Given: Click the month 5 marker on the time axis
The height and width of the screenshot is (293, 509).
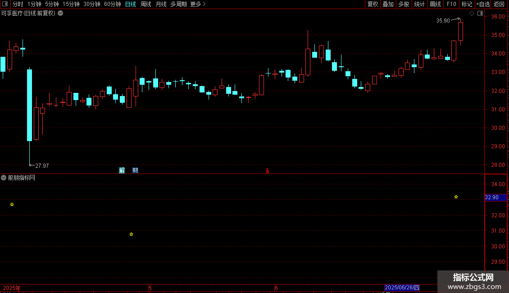Looking at the screenshot, I should pos(150,288).
